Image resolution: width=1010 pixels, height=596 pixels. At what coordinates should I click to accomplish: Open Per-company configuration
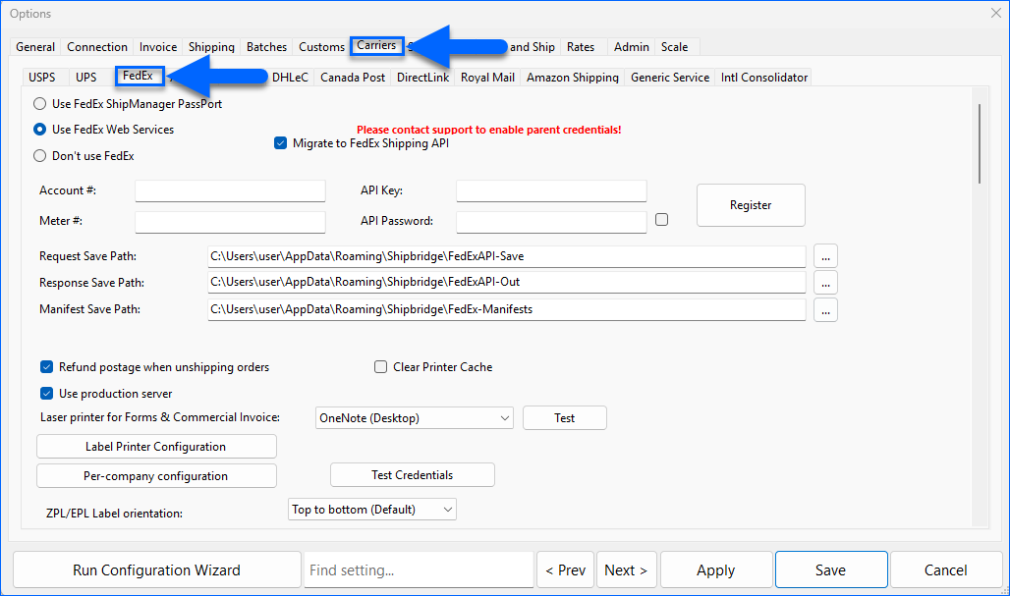(x=156, y=475)
